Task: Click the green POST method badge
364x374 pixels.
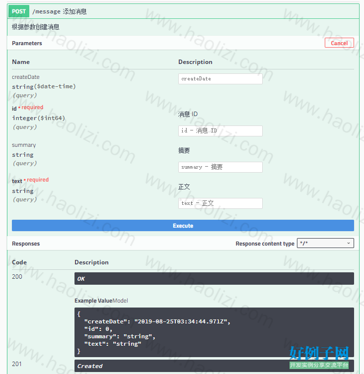Action: [19, 11]
